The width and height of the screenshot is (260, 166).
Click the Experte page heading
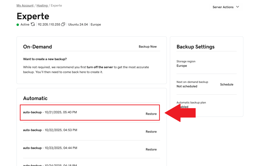point(33,16)
